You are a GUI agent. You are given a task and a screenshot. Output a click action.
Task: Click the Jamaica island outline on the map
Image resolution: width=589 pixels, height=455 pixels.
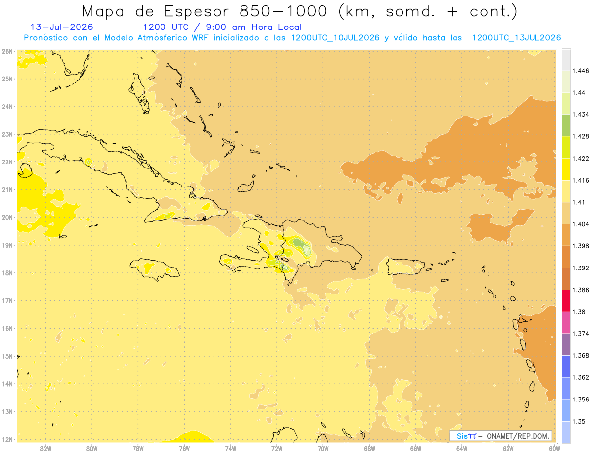155,269
